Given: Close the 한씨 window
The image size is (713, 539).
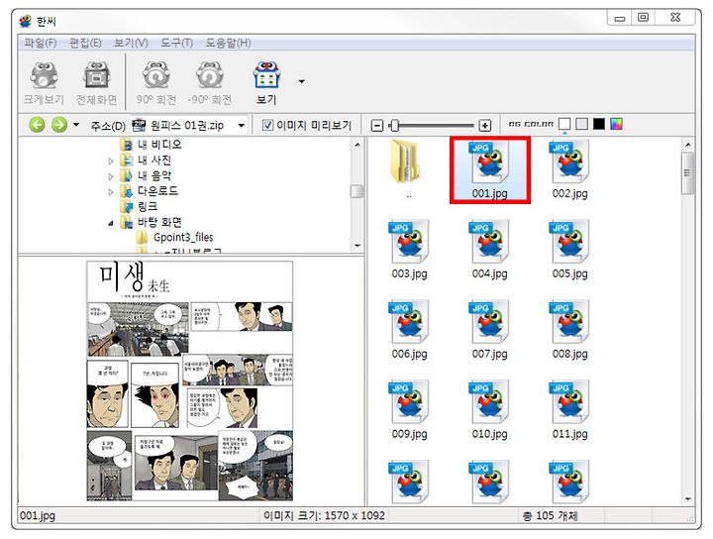Looking at the screenshot, I should tap(675, 17).
